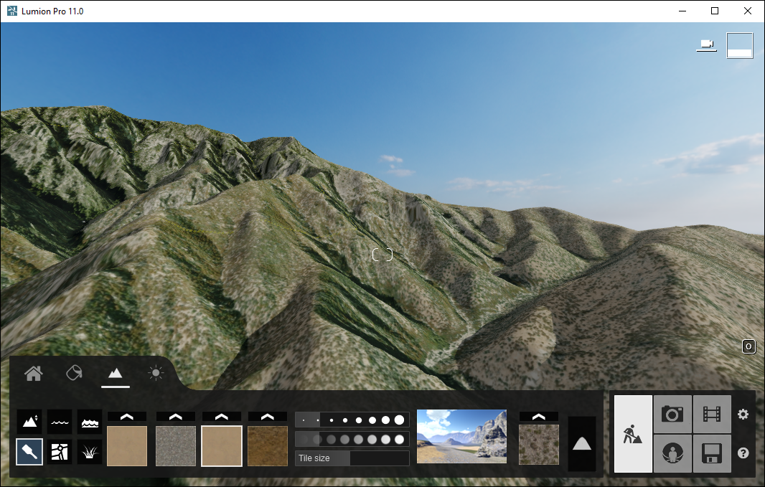Screen dimensions: 765x487
Task: Open the Weather sun tab
Action: click(156, 374)
